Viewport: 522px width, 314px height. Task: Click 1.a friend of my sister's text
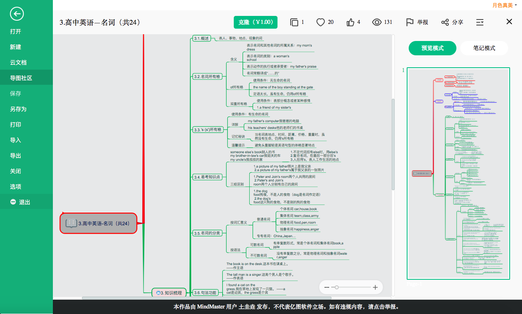click(274, 107)
